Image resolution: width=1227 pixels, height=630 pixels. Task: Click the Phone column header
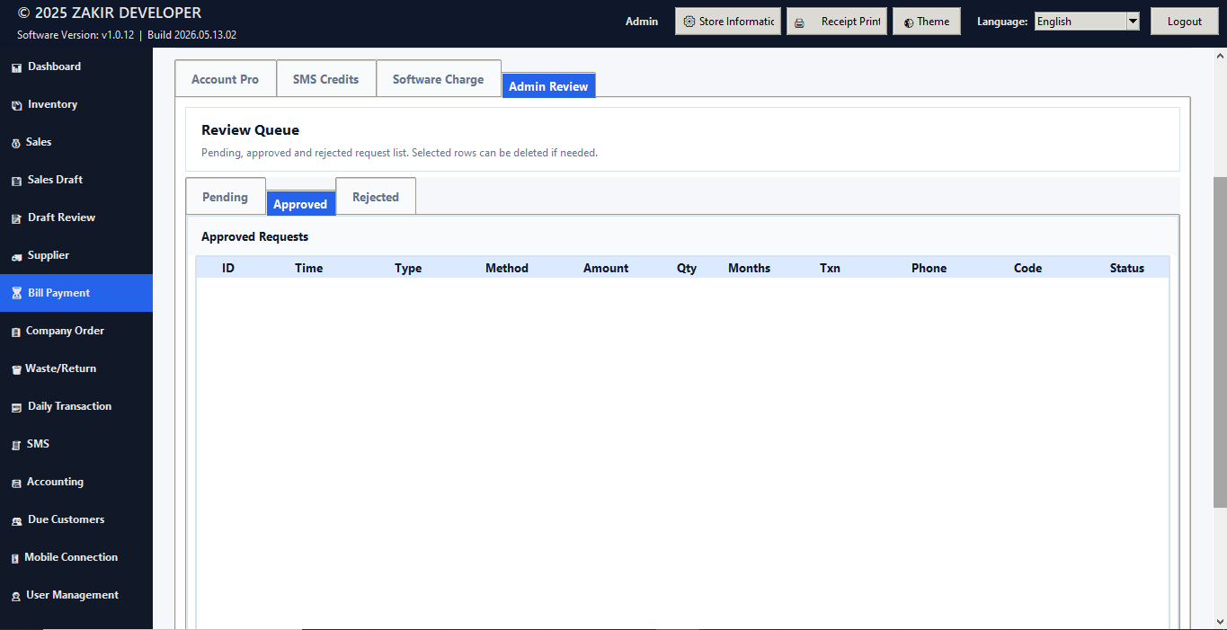pos(929,268)
